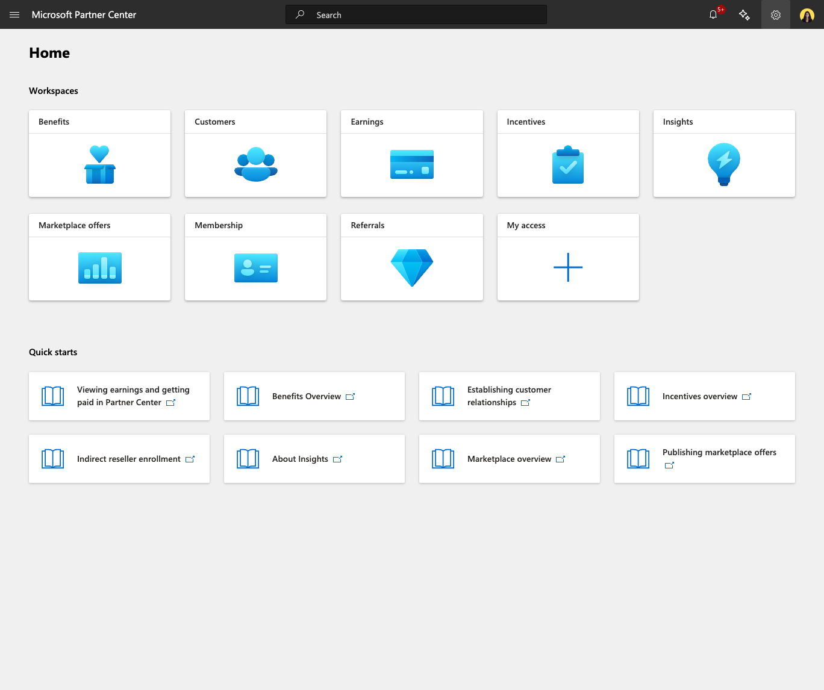Viewport: 824px width, 690px height.
Task: Open the settings gear
Action: tap(776, 14)
